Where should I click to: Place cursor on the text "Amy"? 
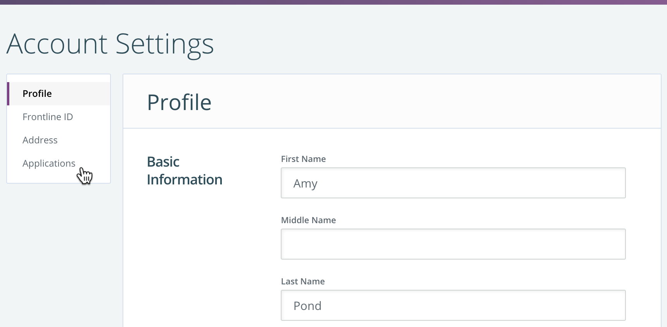(305, 184)
